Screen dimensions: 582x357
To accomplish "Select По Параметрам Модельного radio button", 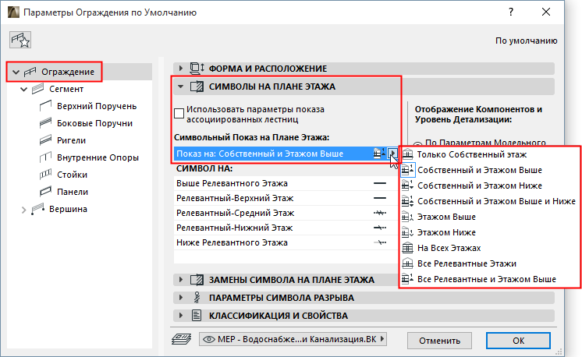I will (x=417, y=144).
